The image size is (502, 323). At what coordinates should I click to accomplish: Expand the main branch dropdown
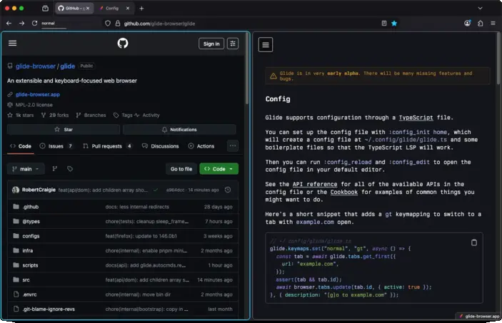point(26,169)
